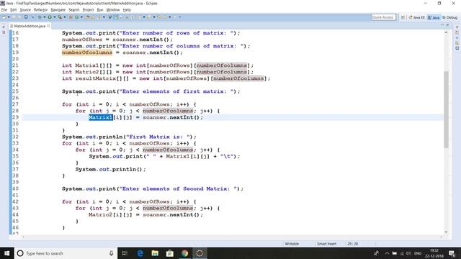Open the Windows Start menu
Screen dimensions: 461x259
tap(6, 253)
